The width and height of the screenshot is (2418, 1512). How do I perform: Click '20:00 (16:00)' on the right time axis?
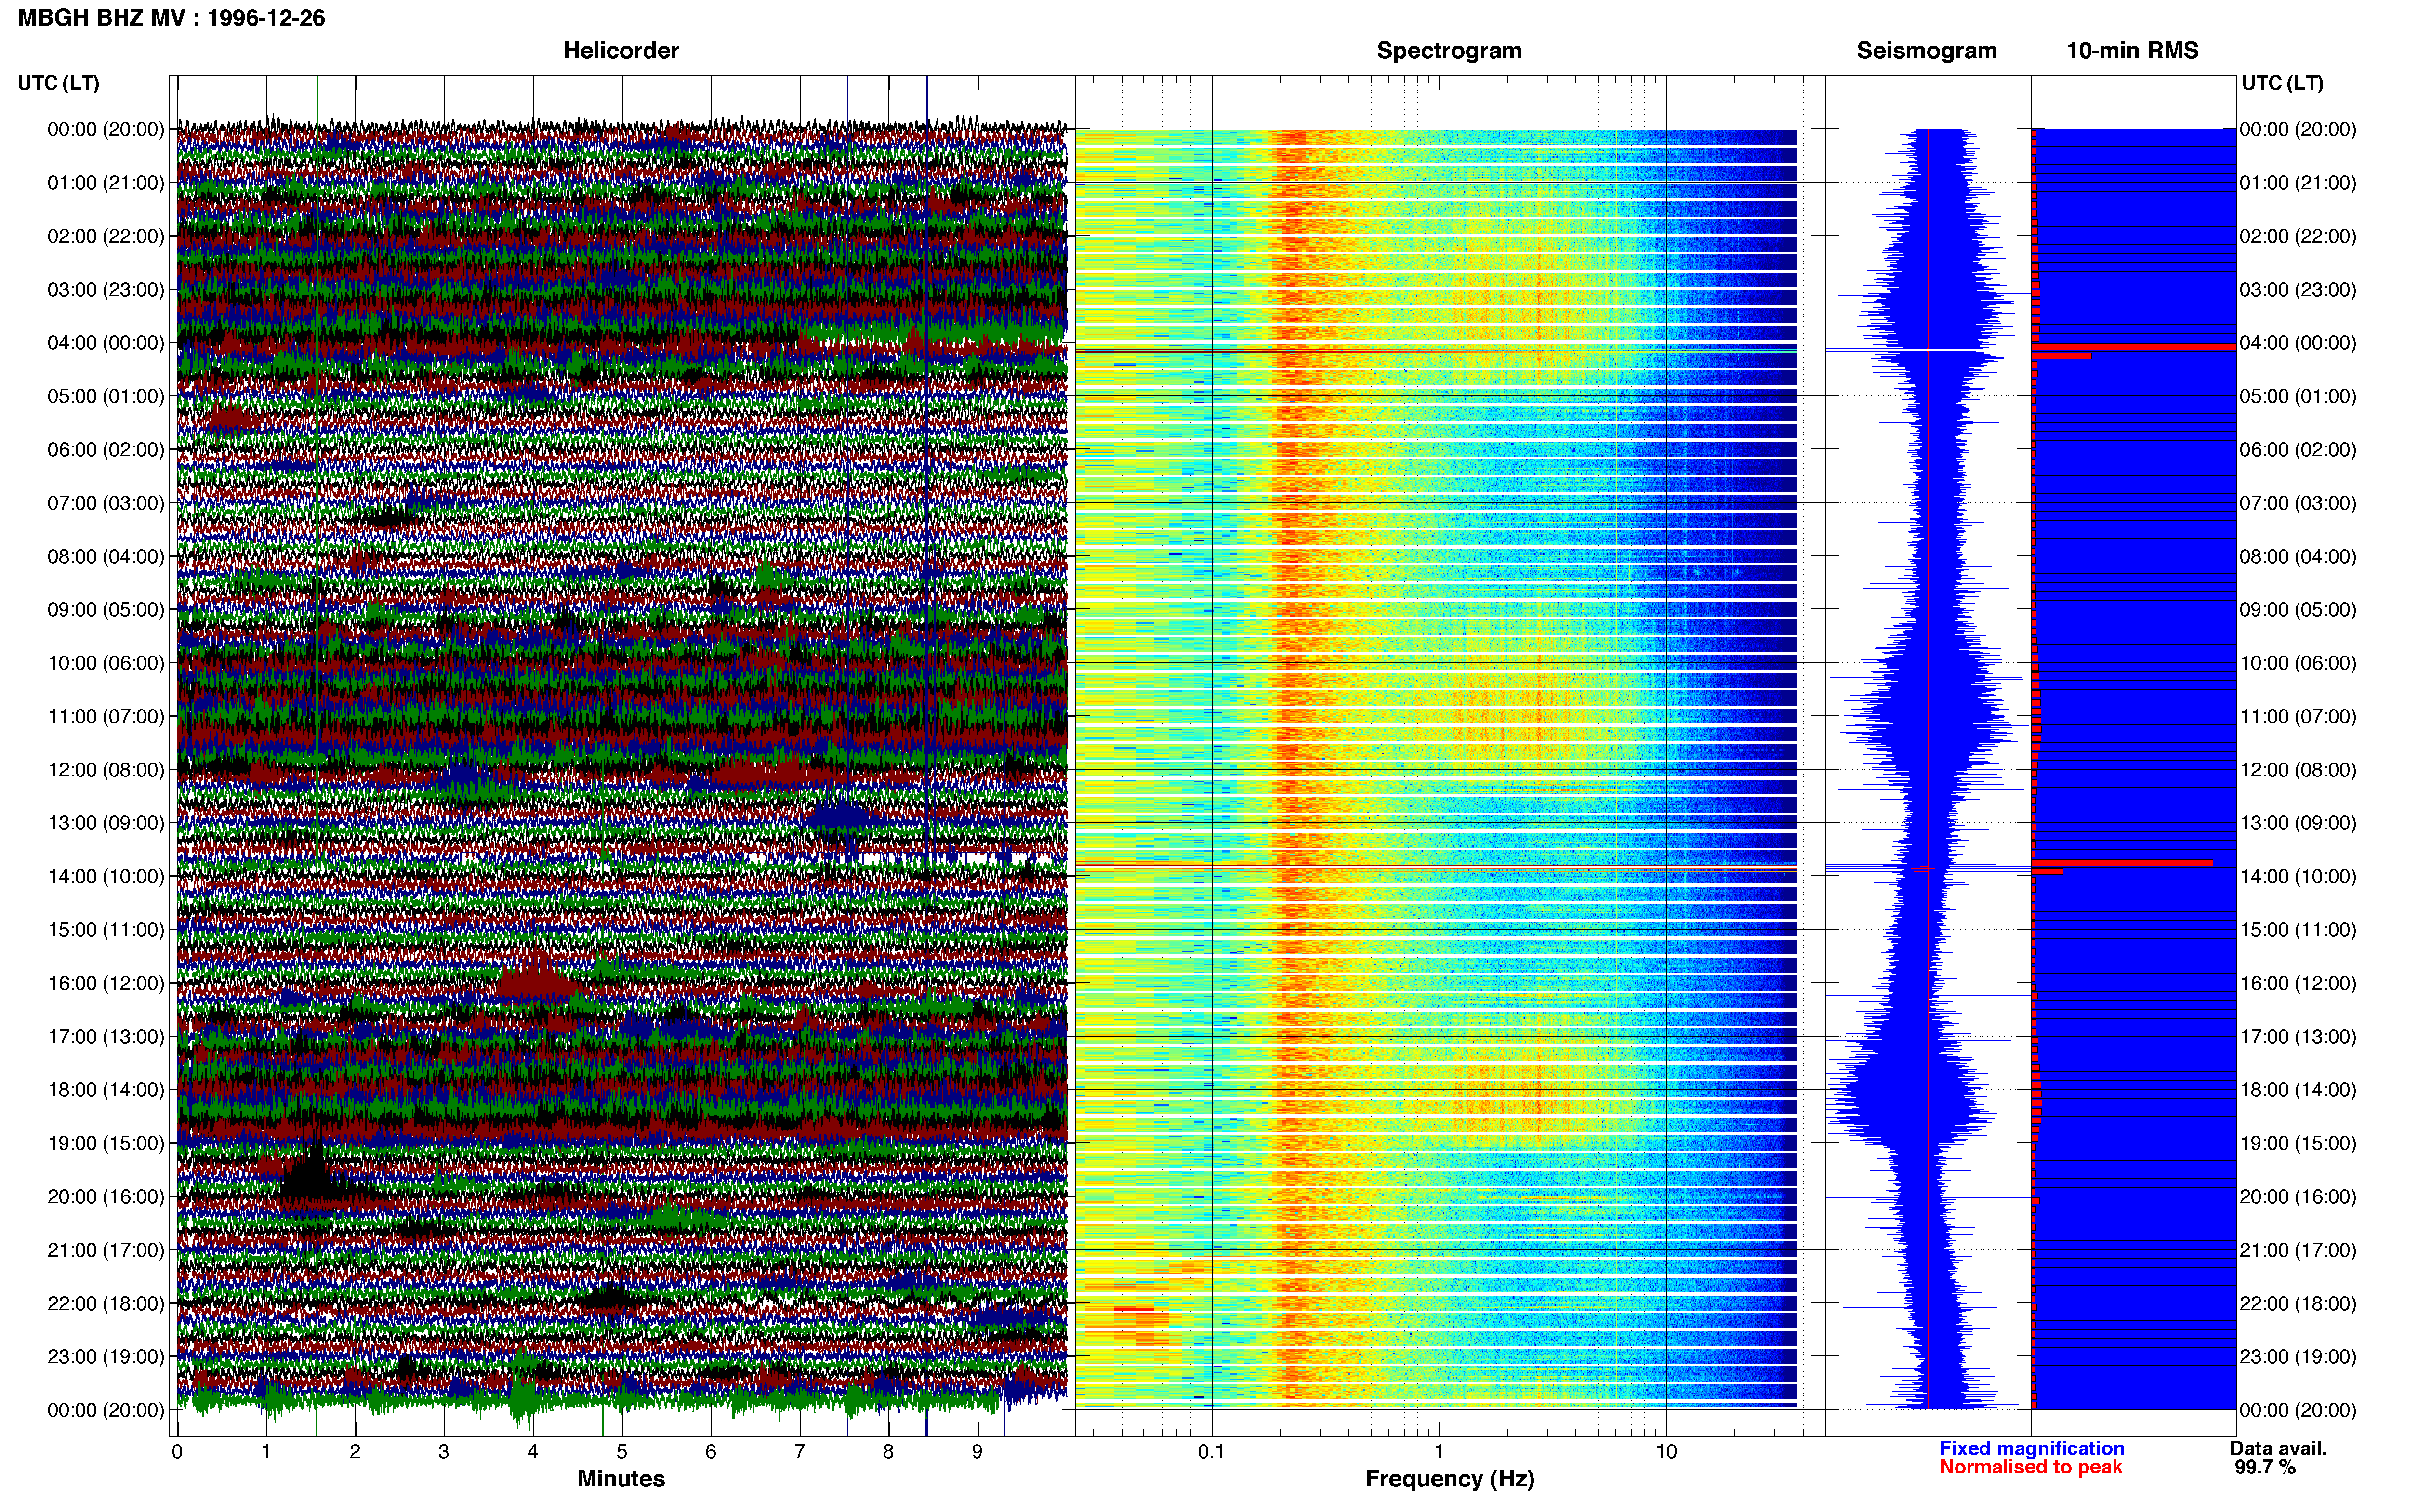coord(2298,1197)
